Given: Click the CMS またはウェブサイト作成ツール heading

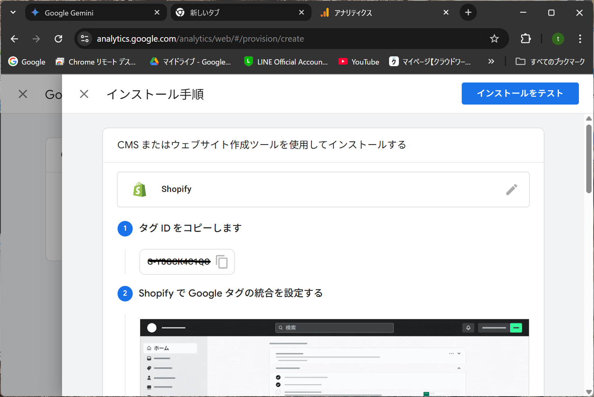Looking at the screenshot, I should point(262,145).
